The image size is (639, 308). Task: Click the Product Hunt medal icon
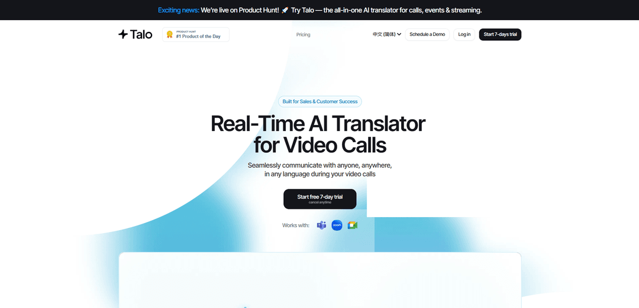click(x=169, y=35)
